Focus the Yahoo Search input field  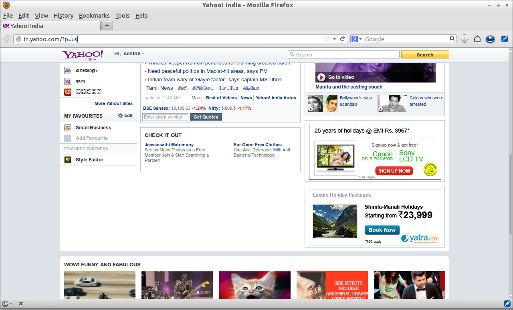click(343, 54)
